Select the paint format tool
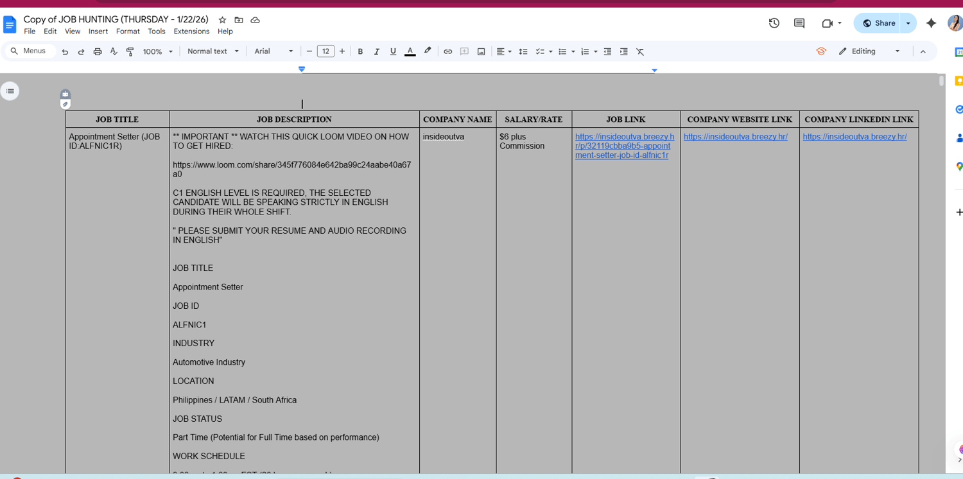Viewport: 963px width, 479px height. click(130, 51)
